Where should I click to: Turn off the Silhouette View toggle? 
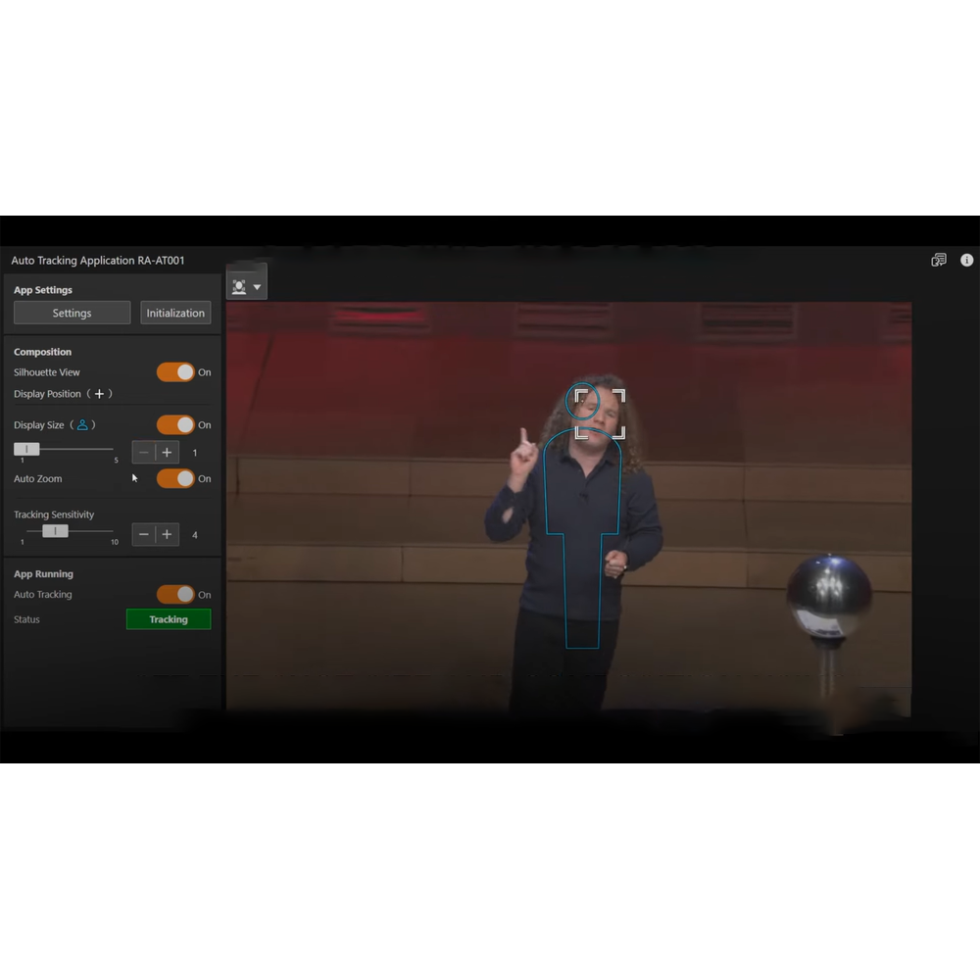click(x=176, y=372)
